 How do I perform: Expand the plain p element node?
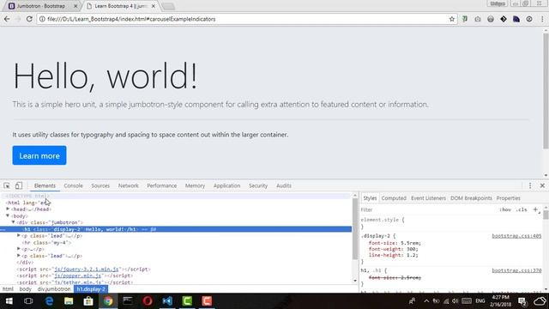click(x=19, y=249)
